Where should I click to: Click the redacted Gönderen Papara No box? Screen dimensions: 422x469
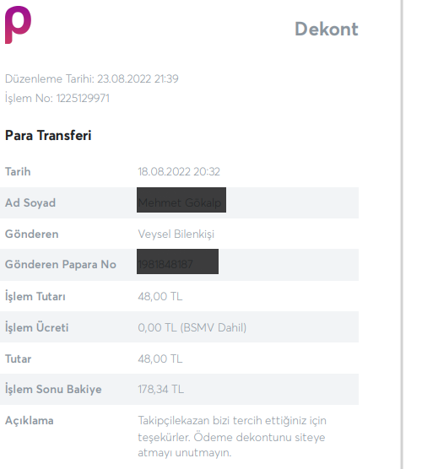click(177, 261)
